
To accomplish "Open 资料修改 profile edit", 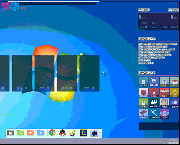I will [x=154, y=27].
